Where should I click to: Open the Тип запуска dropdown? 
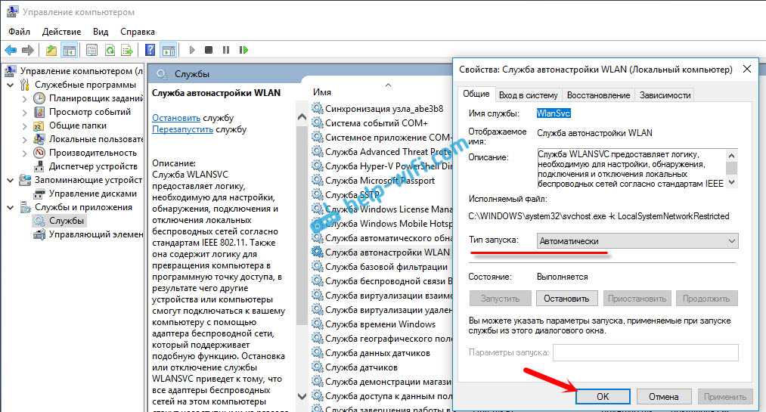coord(637,241)
